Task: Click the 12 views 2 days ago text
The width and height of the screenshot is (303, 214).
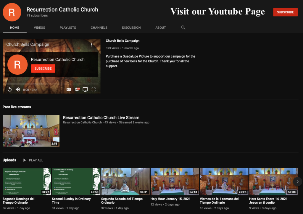Action: [x=165, y=205]
